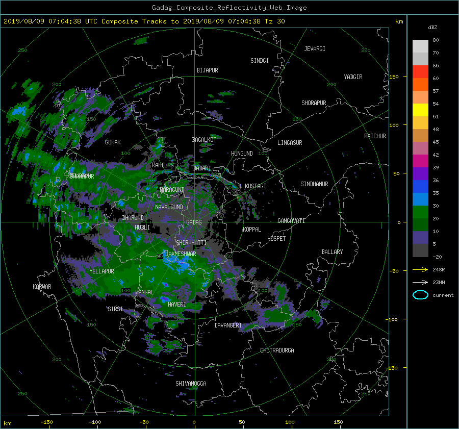Pick the dark gray -20 to 5 dBZ swatch
The image size is (459, 429).
(420, 250)
